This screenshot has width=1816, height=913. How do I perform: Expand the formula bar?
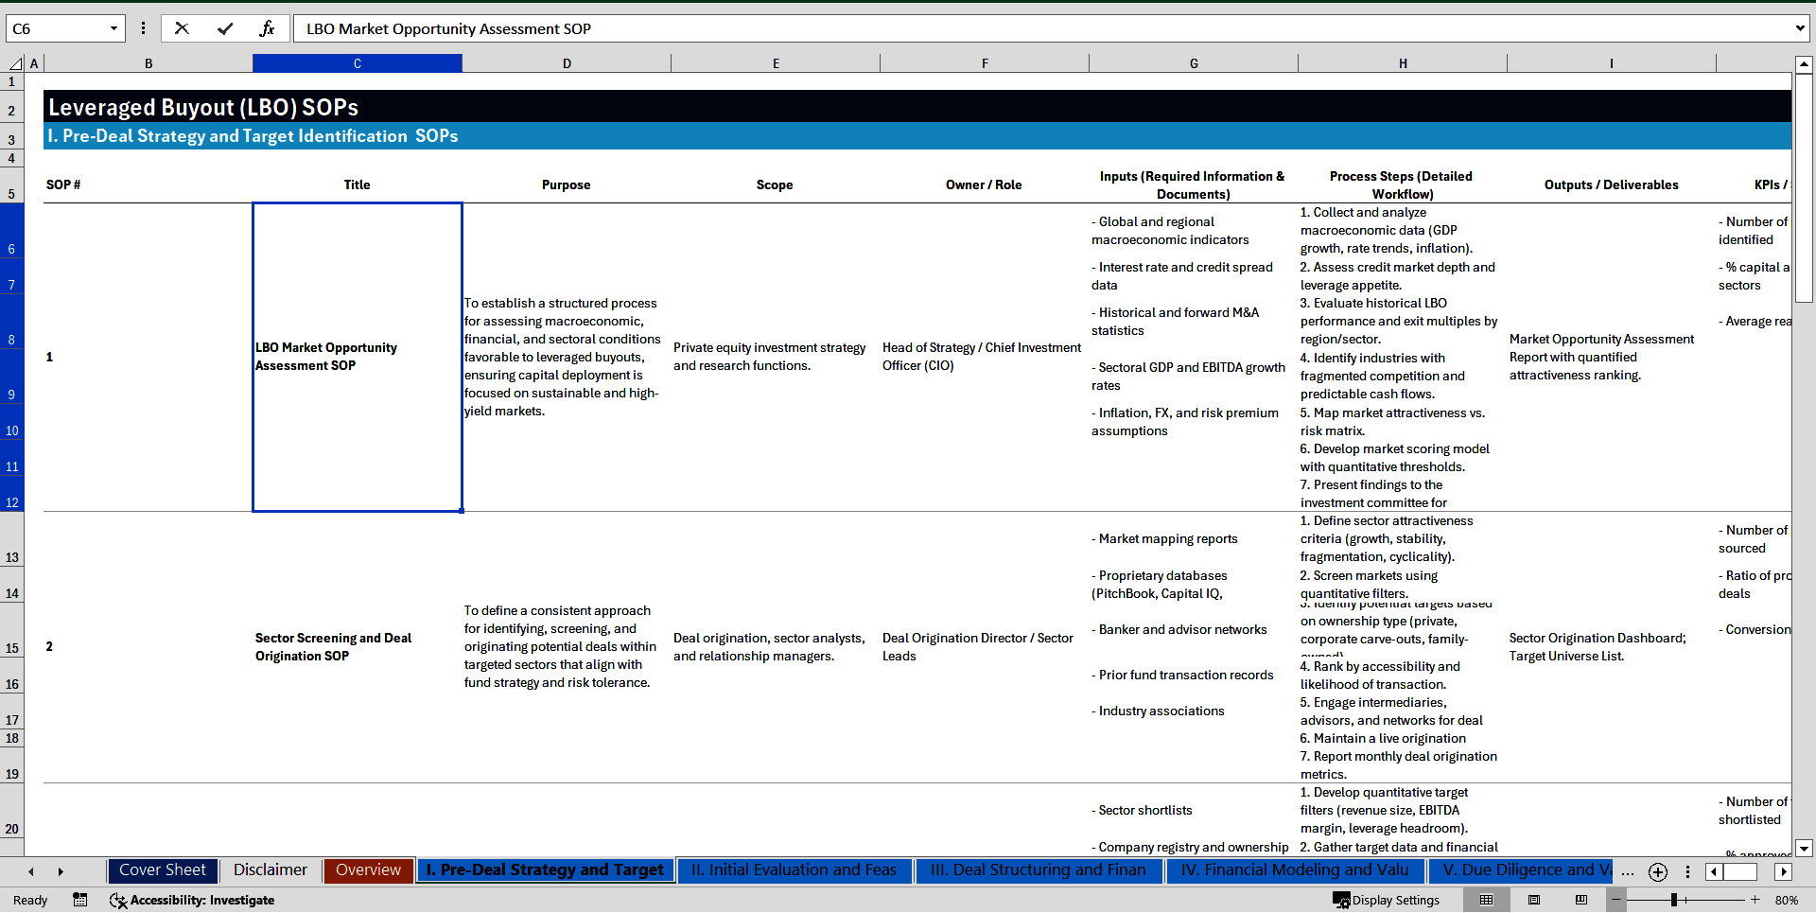(1799, 28)
